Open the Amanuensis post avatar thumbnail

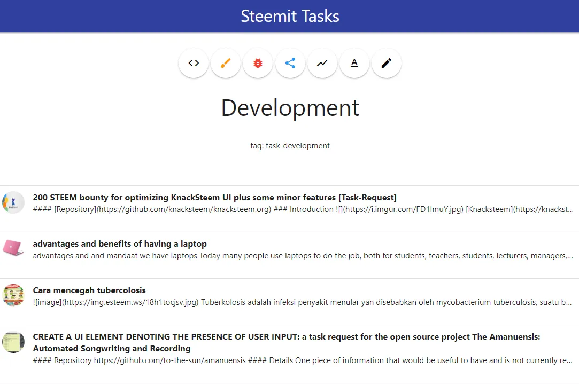click(x=13, y=342)
